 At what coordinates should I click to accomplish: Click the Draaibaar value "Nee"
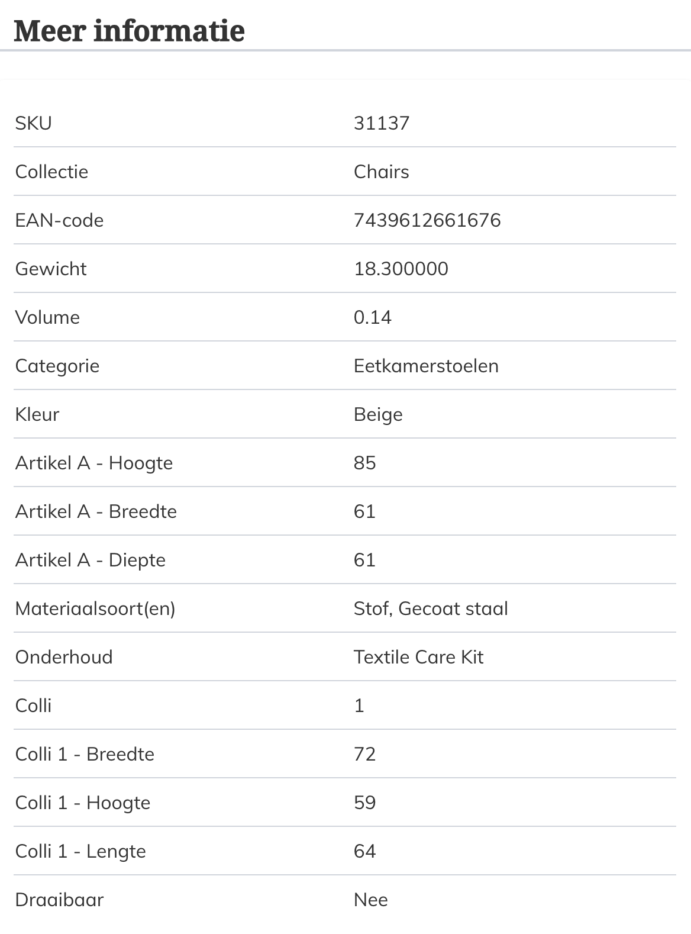pyautogui.click(x=371, y=900)
